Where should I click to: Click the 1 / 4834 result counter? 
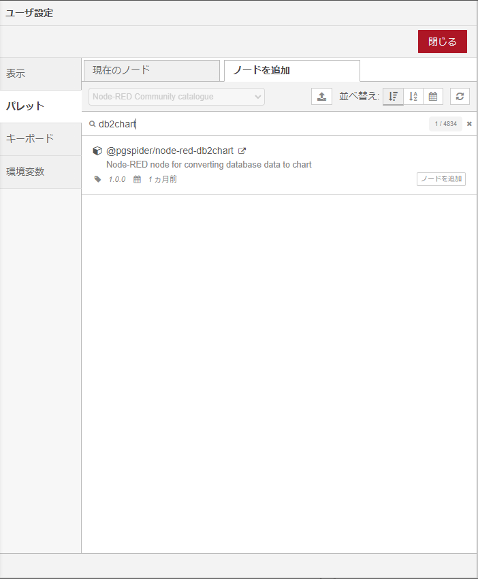pos(445,124)
